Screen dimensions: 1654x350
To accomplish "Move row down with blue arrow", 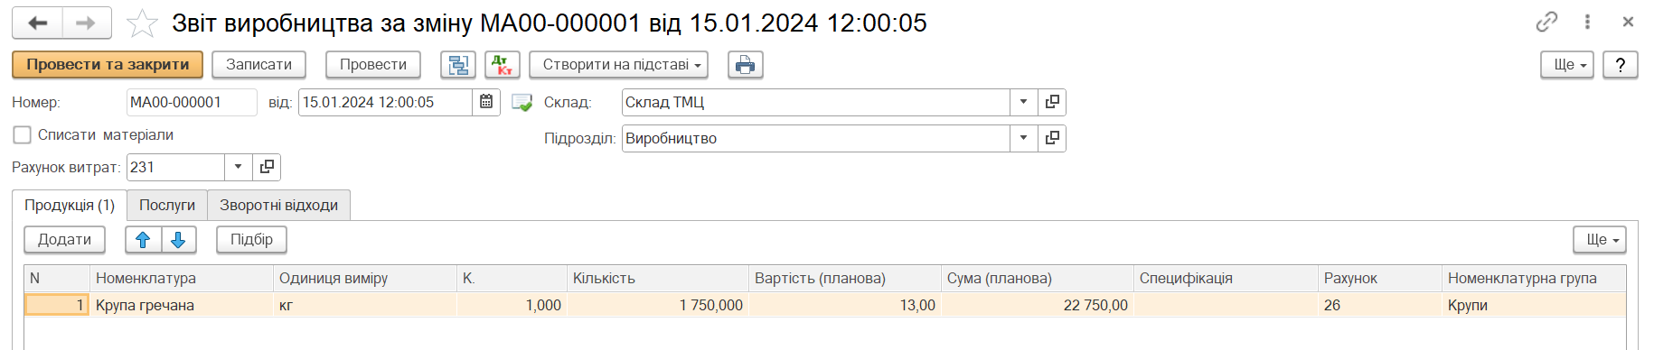I will click(179, 240).
